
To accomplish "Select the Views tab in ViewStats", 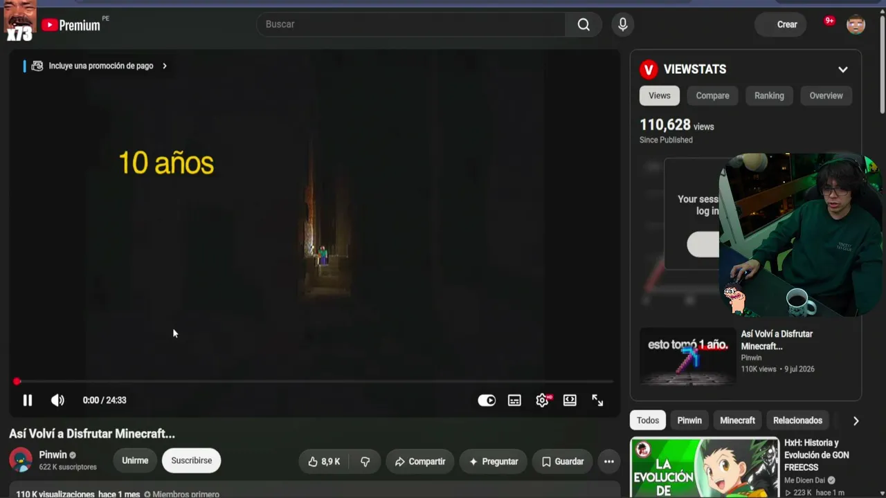I will pos(660,95).
